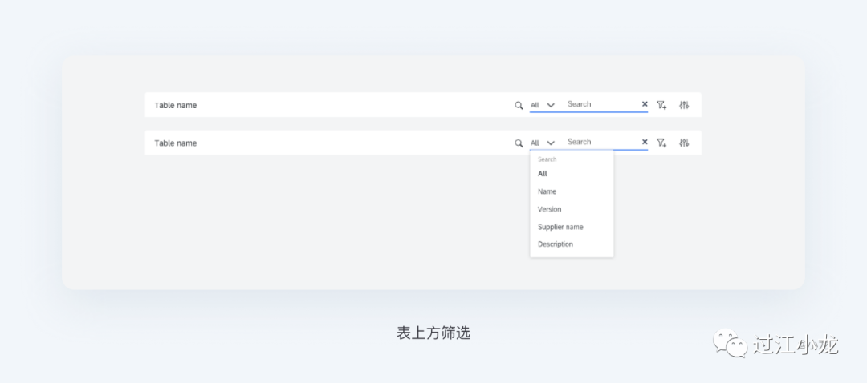Clear the search text in the lower toolbar
The width and height of the screenshot is (867, 383).
point(645,143)
